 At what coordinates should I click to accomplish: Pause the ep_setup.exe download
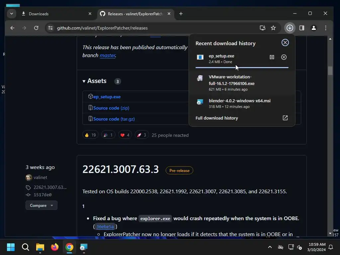pyautogui.click(x=272, y=57)
